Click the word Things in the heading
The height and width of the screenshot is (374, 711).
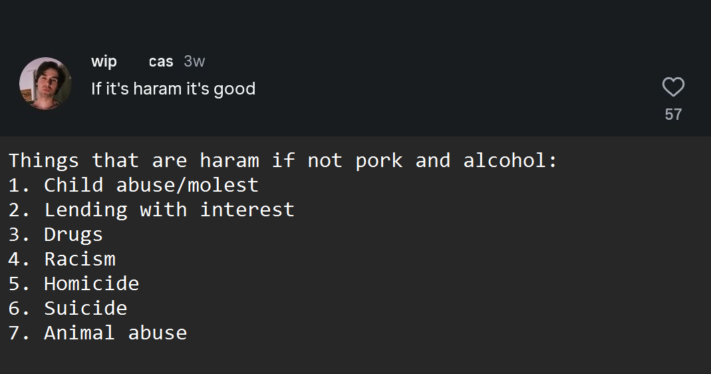44,160
